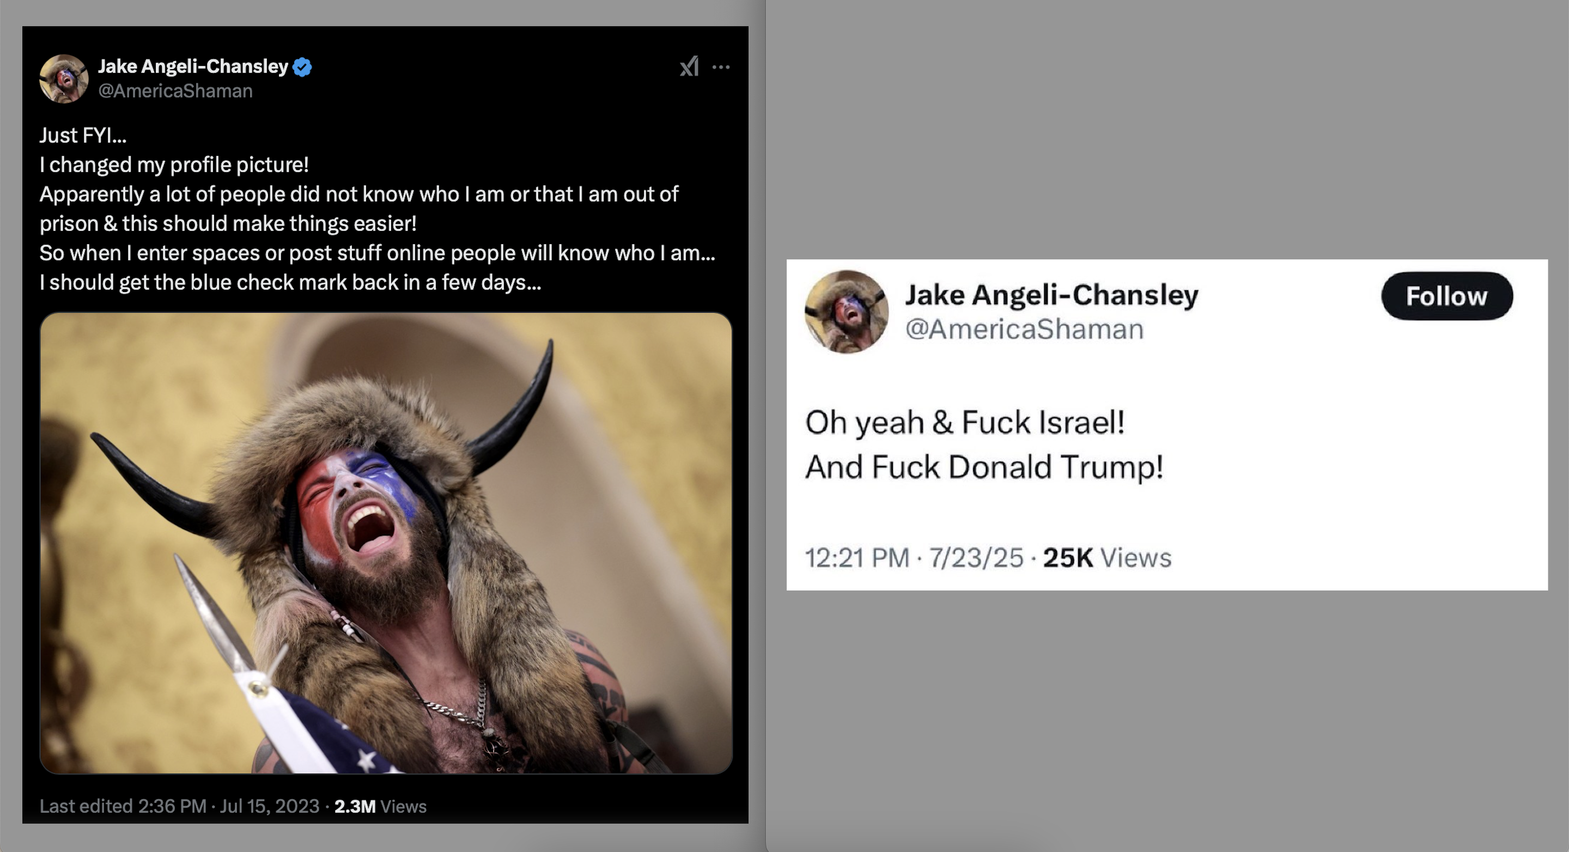Click the "Just FYI..." tweet text

click(83, 135)
